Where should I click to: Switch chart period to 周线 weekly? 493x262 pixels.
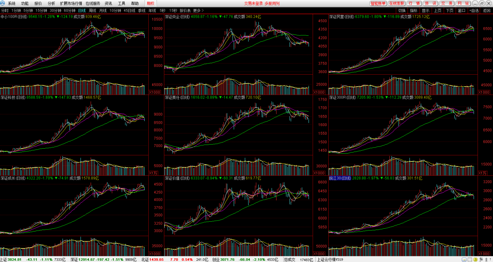[92, 10]
